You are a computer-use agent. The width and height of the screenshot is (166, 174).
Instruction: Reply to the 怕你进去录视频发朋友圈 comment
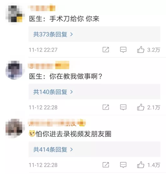point(123,165)
